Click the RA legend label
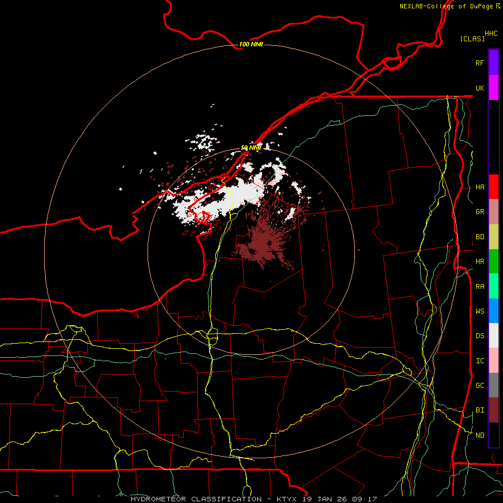 click(480, 287)
